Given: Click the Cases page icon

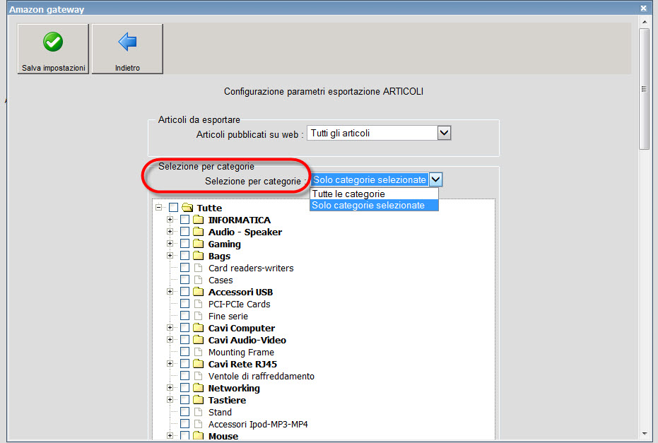Looking at the screenshot, I should 198,280.
